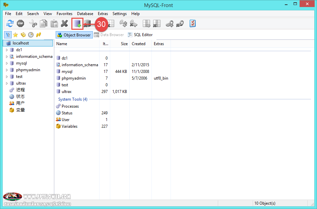Select the ultrax row in object list
Screen dimensions: 317x209
66,92
